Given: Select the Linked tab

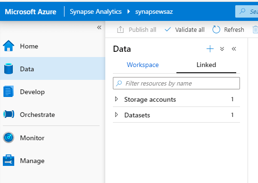Looking at the screenshot, I should [x=206, y=65].
